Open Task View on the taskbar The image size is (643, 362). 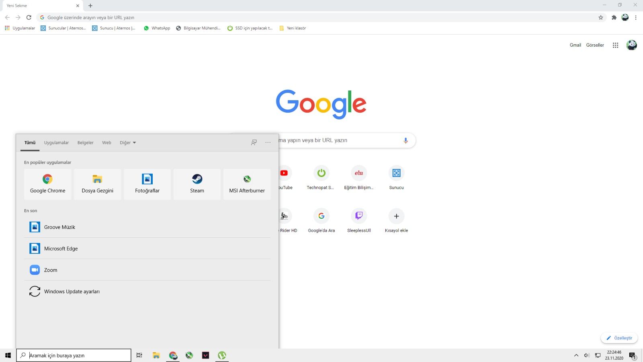pos(139,355)
